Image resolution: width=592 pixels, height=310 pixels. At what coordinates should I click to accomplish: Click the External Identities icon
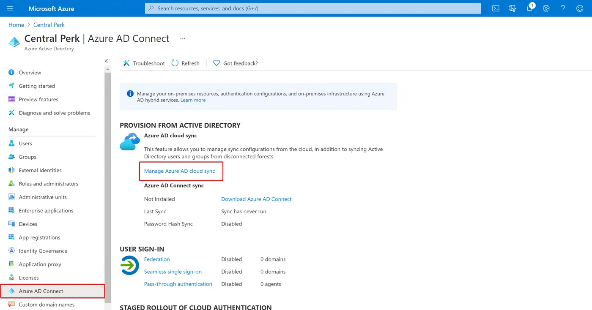point(11,170)
